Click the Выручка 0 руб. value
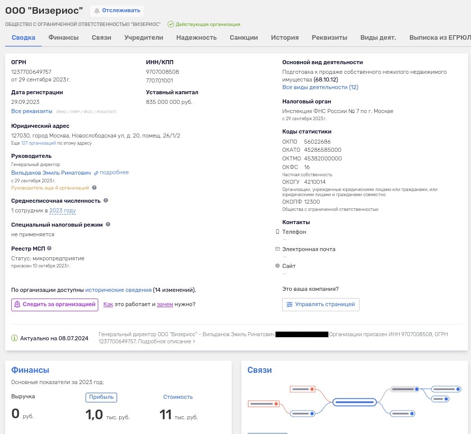Image resolution: width=471 pixels, height=434 pixels. pyautogui.click(x=22, y=414)
